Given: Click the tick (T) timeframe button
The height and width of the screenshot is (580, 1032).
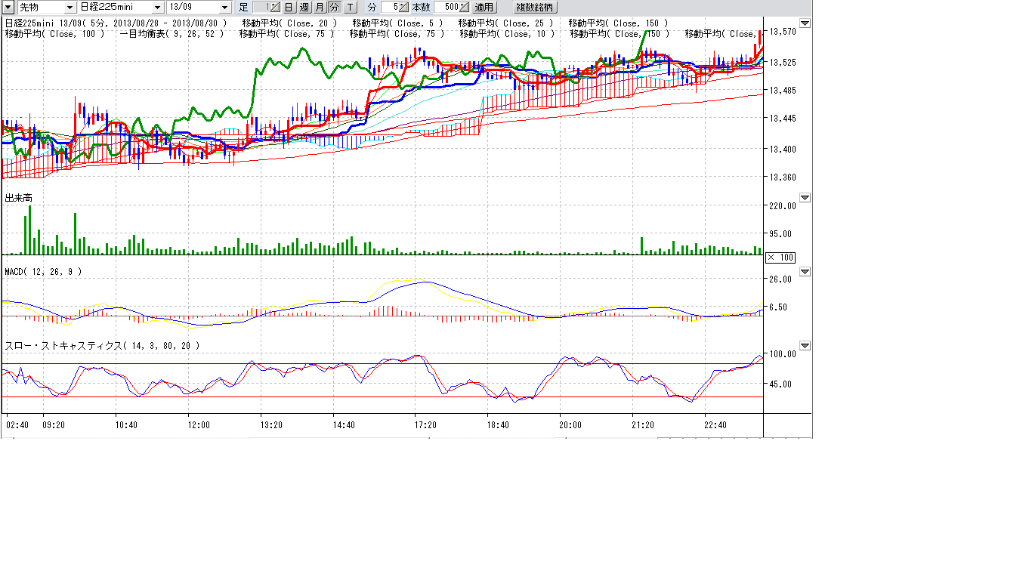Looking at the screenshot, I should pos(350,7).
